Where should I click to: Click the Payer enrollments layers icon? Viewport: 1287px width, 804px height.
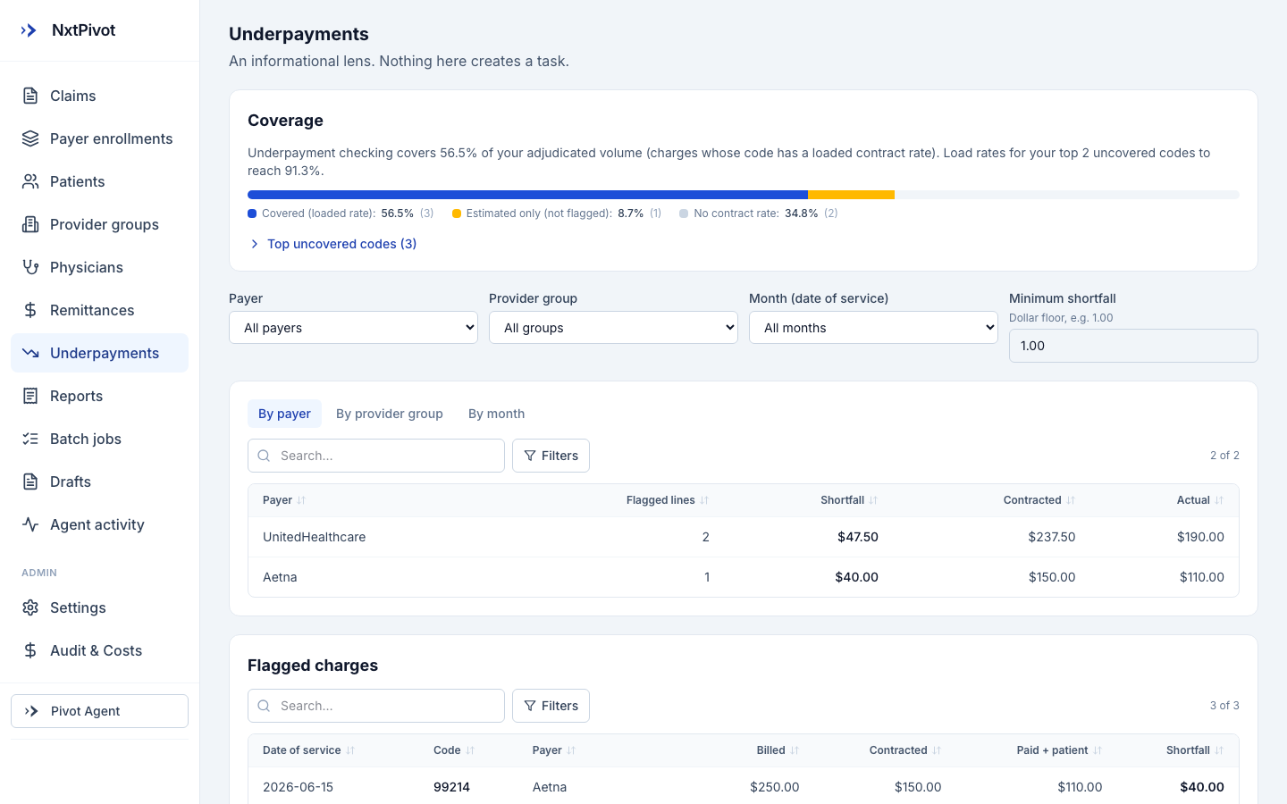tap(30, 138)
